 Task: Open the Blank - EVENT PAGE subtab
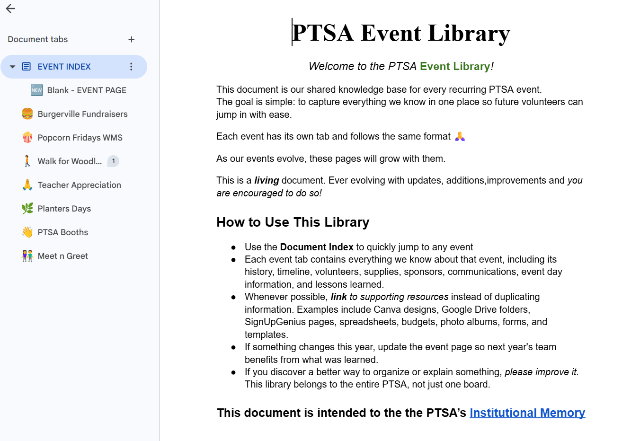[x=87, y=90]
